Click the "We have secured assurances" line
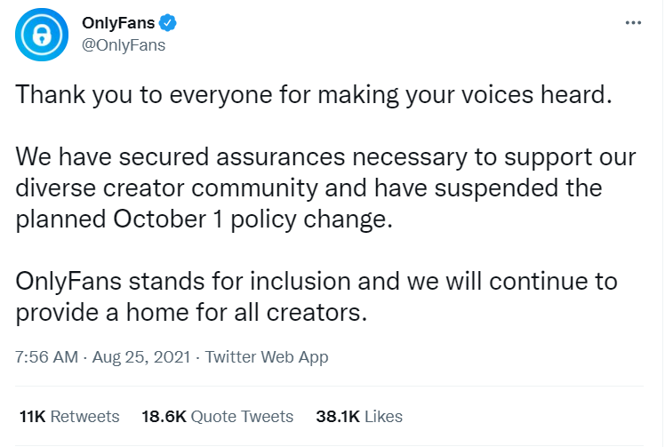 pyautogui.click(x=325, y=158)
